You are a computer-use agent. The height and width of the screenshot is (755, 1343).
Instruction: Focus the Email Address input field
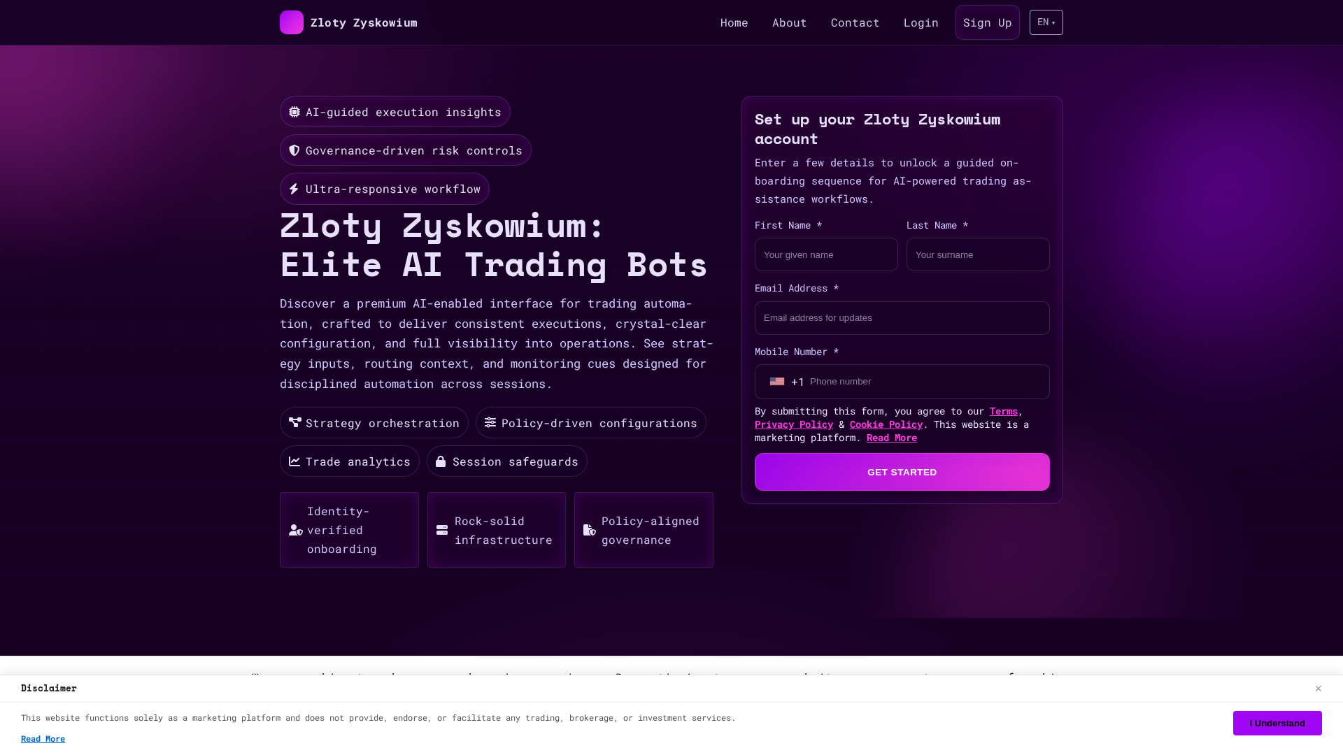(x=902, y=318)
